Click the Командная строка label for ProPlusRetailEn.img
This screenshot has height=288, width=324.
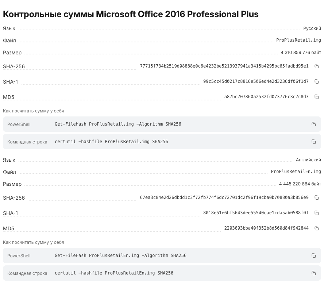[27, 273]
